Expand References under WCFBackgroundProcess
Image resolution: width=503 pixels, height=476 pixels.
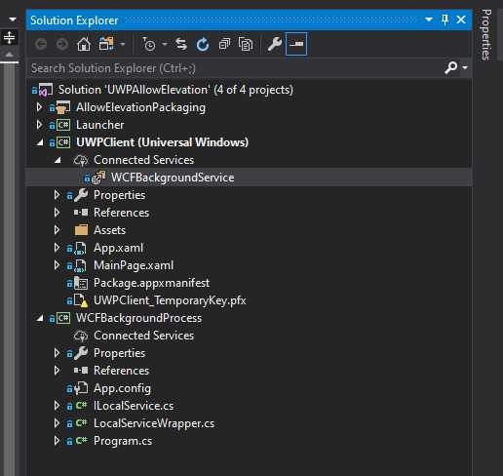coord(57,371)
